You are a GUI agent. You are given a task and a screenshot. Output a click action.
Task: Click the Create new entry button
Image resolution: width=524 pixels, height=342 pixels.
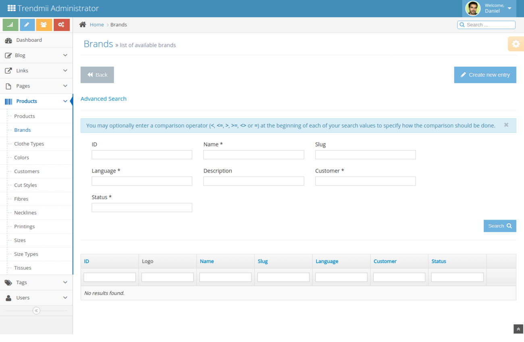click(x=485, y=75)
